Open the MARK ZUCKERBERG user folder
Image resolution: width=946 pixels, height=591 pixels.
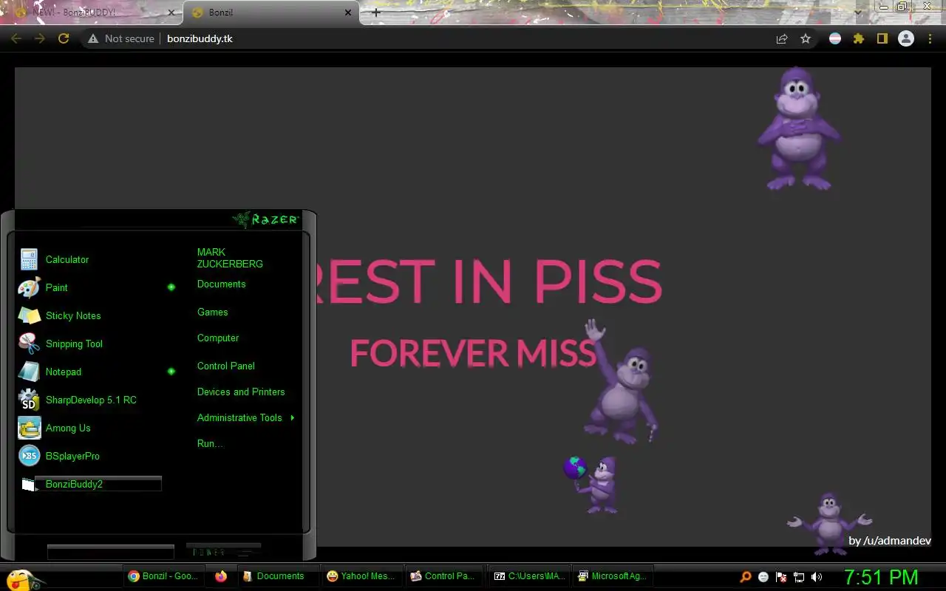[230, 258]
